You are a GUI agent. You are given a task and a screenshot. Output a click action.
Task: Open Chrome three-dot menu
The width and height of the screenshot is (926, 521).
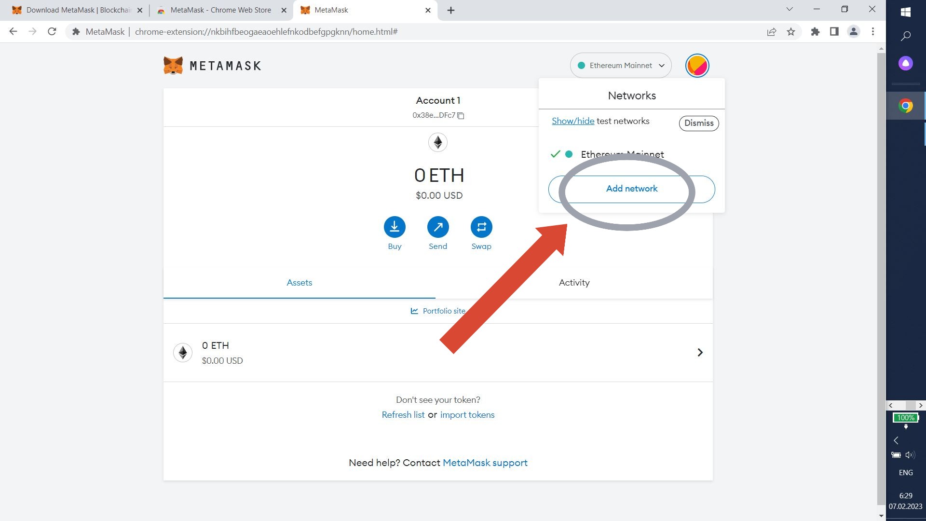[872, 32]
